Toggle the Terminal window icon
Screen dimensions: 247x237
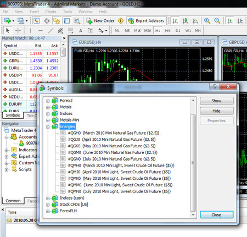[x=66, y=21]
